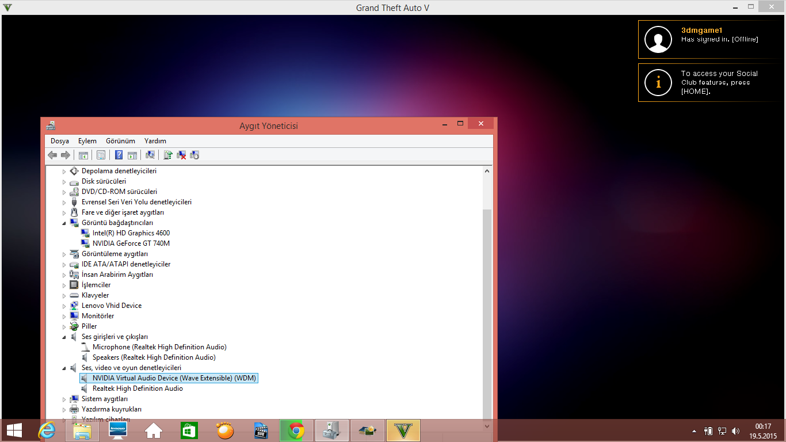786x442 pixels.
Task: Click the Update driver software toolbar icon
Action: click(x=168, y=155)
